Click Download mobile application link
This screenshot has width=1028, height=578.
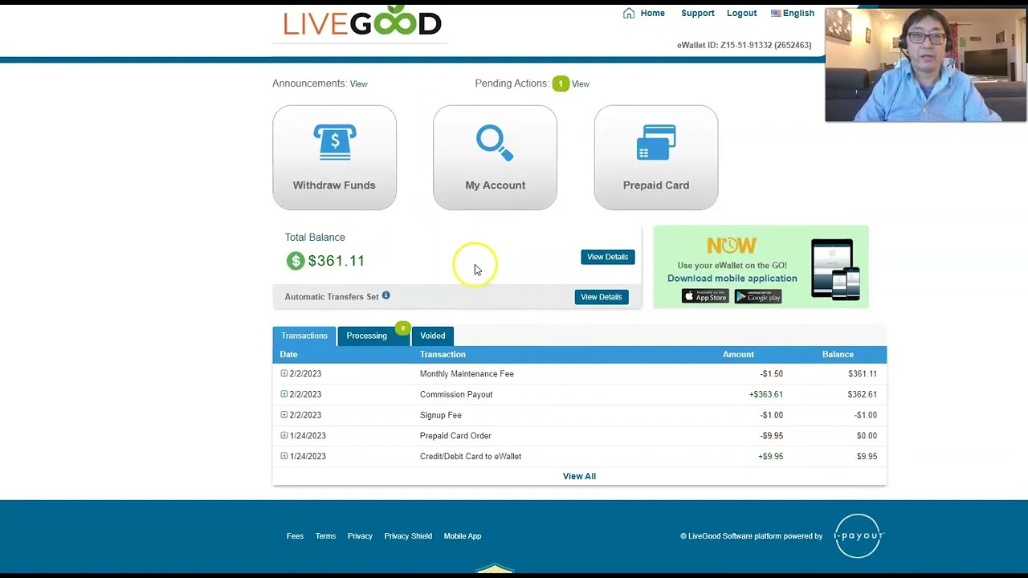[x=732, y=279]
